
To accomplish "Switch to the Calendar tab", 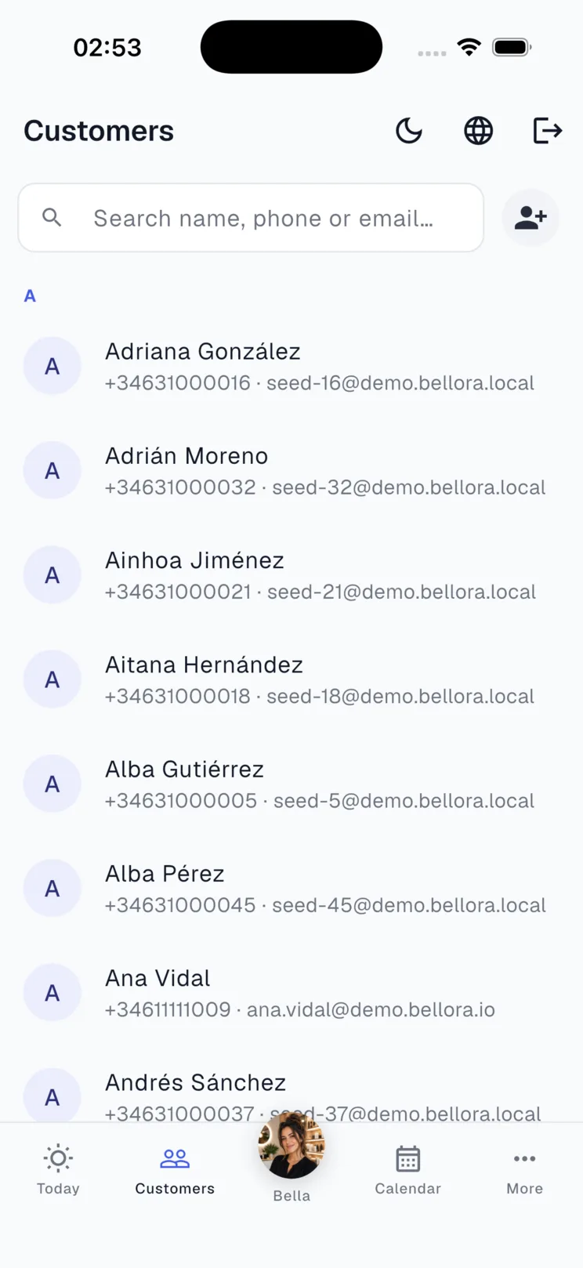I will click(x=407, y=1169).
